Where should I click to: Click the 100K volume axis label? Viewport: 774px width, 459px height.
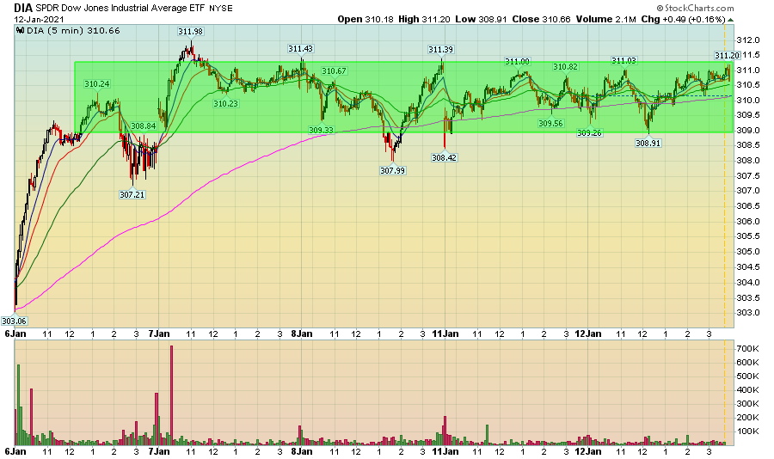748,431
